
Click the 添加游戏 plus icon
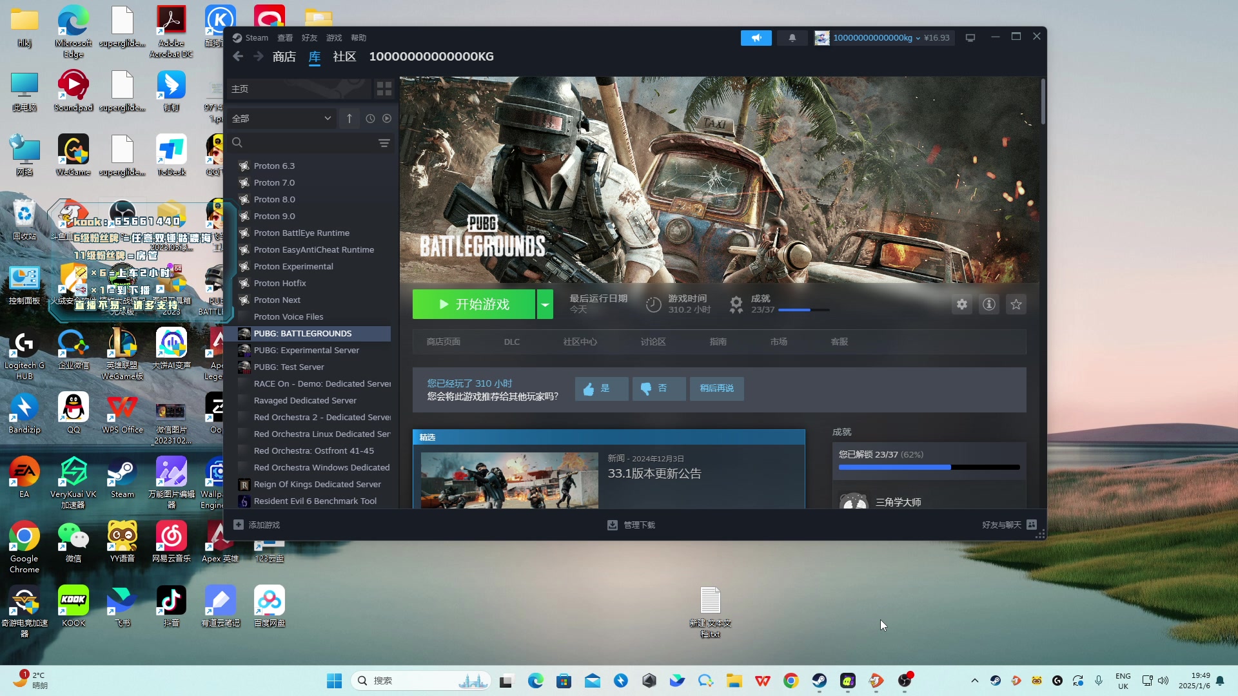(239, 525)
